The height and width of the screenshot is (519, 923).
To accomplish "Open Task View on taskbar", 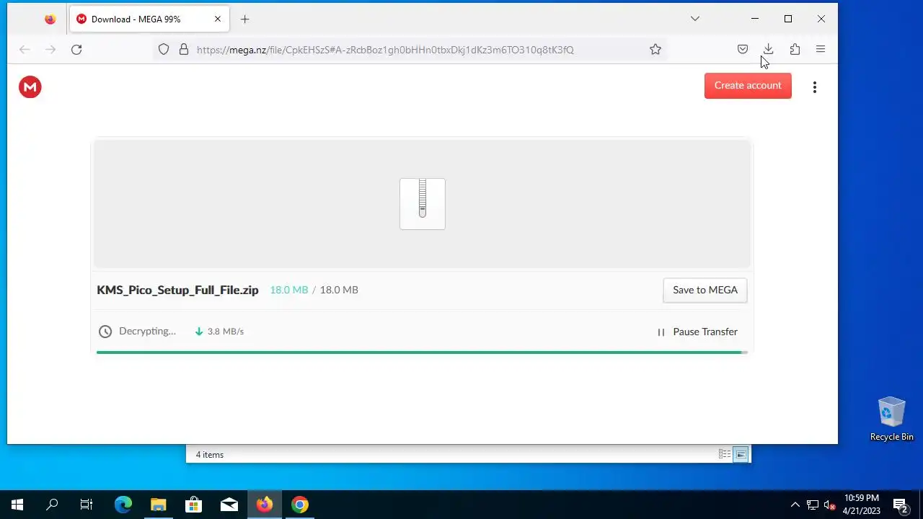I will (87, 505).
